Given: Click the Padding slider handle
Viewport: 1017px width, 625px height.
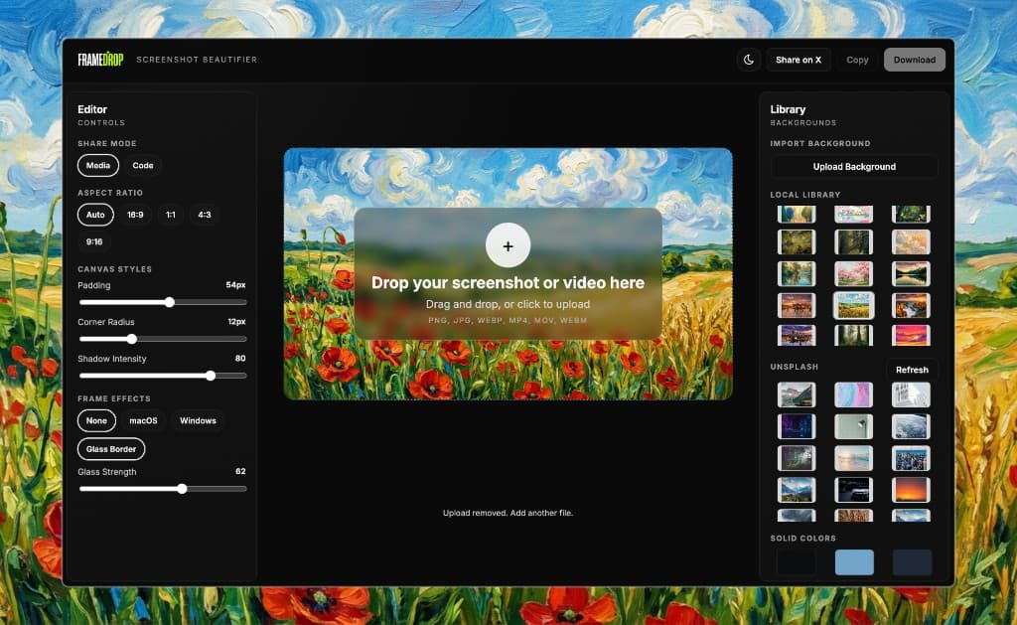Looking at the screenshot, I should click(169, 302).
